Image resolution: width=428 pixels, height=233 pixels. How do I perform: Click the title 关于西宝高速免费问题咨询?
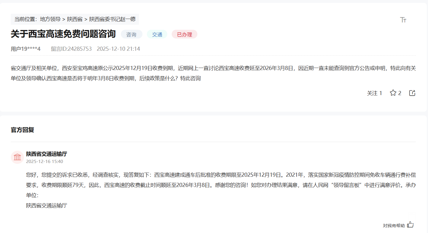[63, 34]
